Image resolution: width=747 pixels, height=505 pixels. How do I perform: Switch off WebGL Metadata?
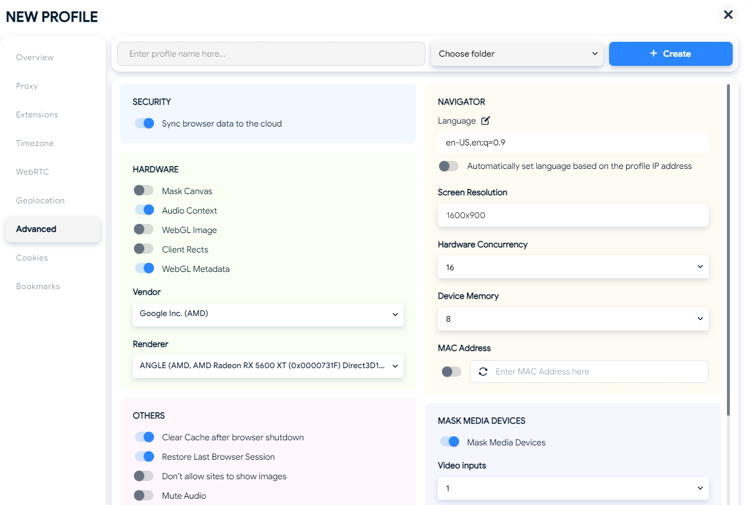(144, 269)
